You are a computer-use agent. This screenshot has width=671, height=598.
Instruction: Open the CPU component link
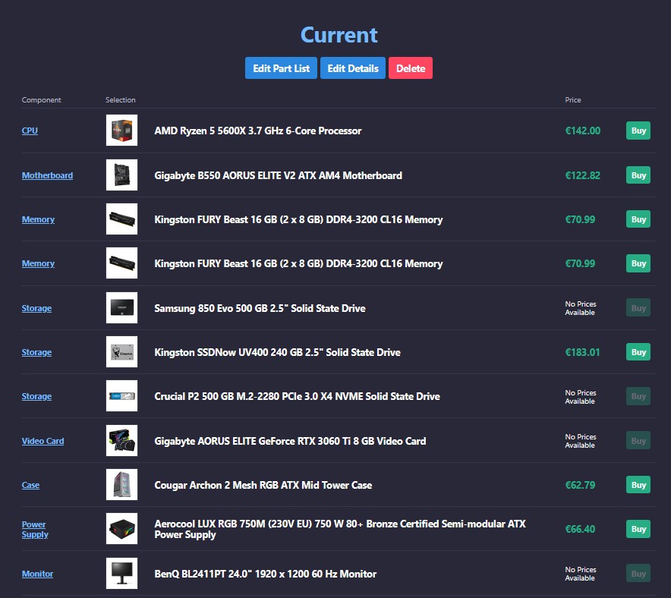pyautogui.click(x=30, y=131)
